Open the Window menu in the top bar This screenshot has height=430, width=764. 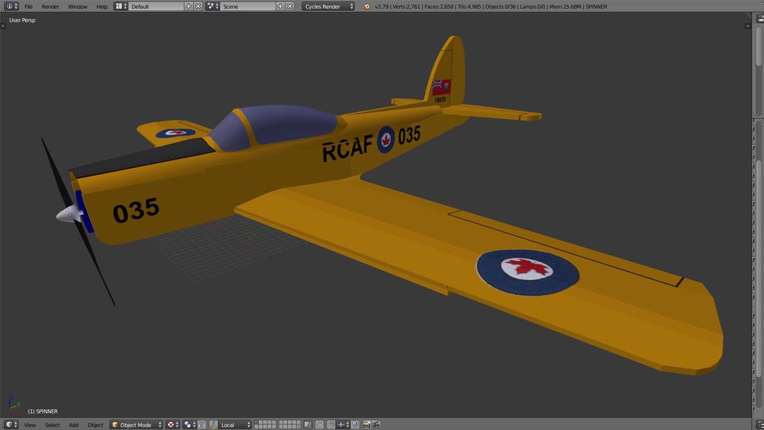[x=77, y=6]
